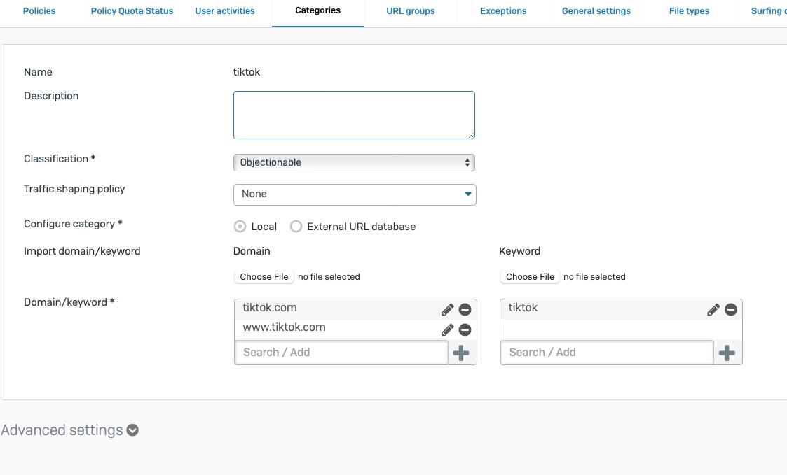This screenshot has height=475, width=787.
Task: Open the URL groups tab
Action: [411, 11]
